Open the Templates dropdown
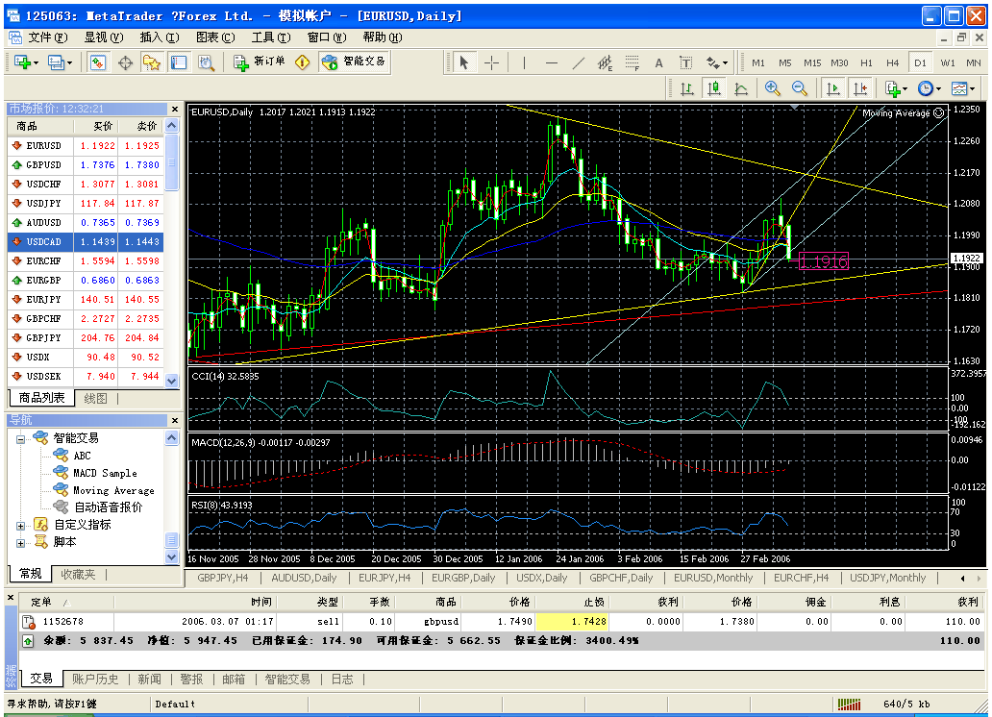Viewport: 992px width, 717px height. (x=963, y=88)
